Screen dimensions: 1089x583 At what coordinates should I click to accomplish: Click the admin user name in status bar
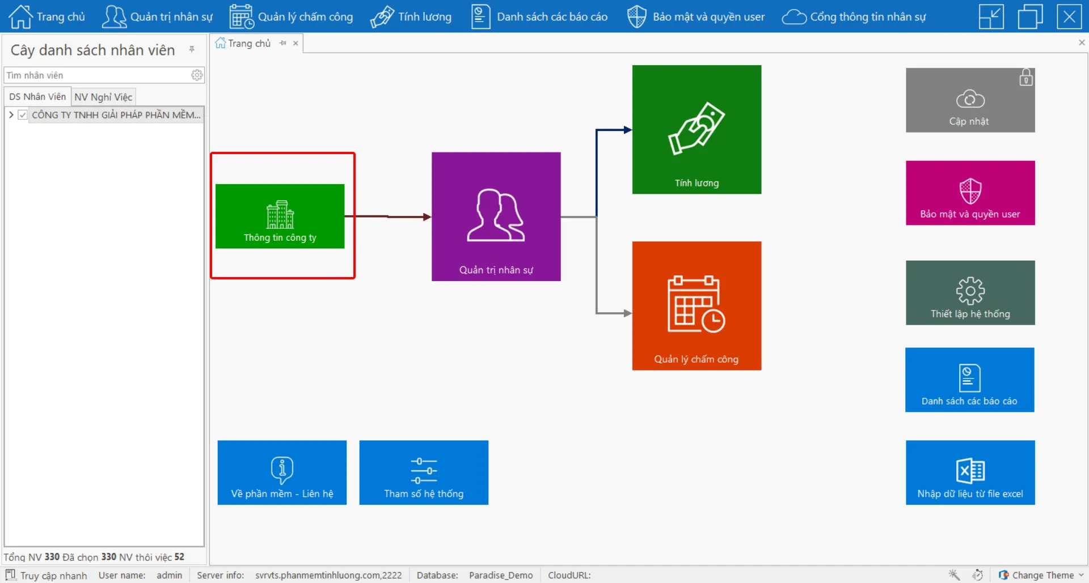coord(170,575)
